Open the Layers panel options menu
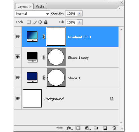 coord(121,8)
